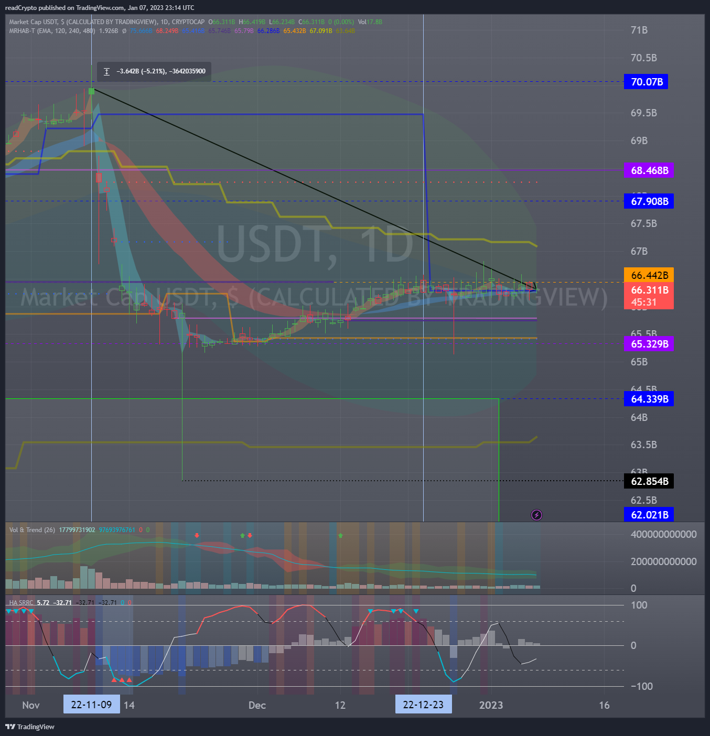
Task: Click the -3.642B (-5.21%) measurement tooltip text
Action: 161,71
